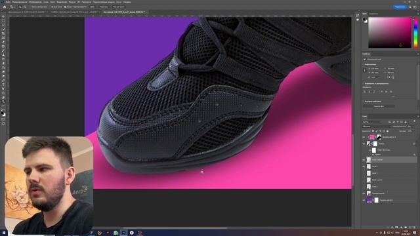The width and height of the screenshot is (420, 236).
Task: Collapse the Transform section in Properties
Action: point(364,64)
